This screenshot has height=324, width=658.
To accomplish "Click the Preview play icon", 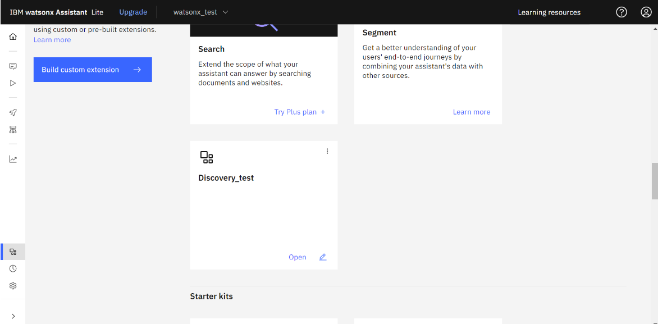I will [x=13, y=83].
